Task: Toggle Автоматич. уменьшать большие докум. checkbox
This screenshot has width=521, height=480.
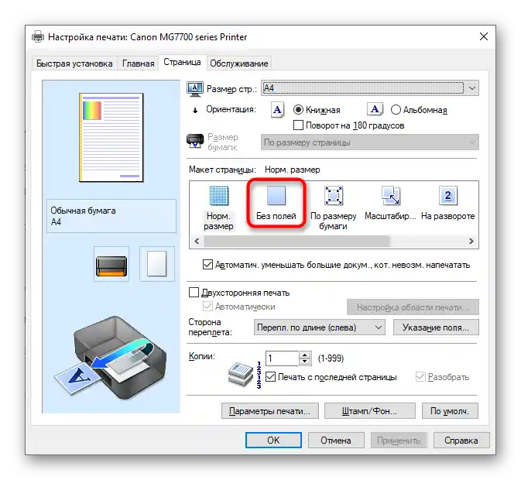Action: click(x=207, y=265)
